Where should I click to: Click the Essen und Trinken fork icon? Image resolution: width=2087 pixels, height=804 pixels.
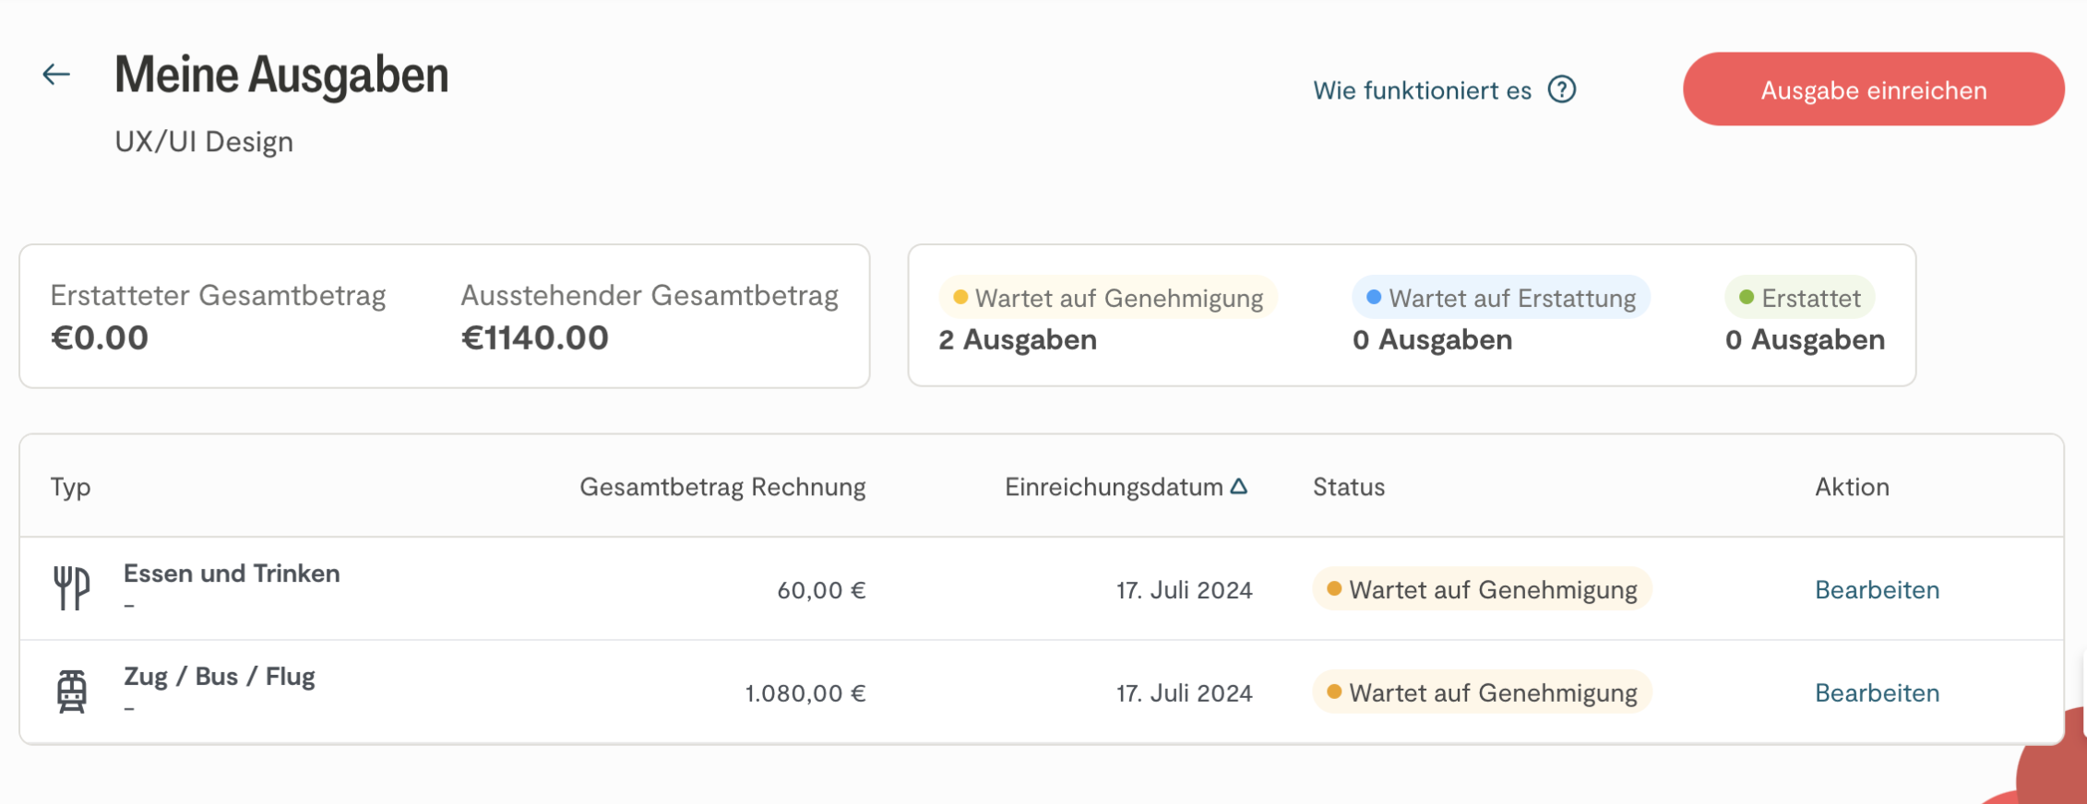point(72,588)
